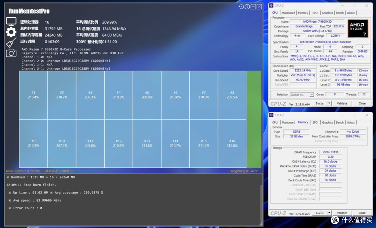Open About tab in bottom CPU-Z window

coord(351,123)
